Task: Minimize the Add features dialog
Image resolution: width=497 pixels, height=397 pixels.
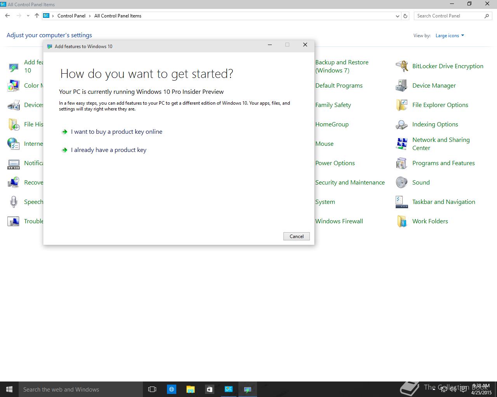Action: tap(270, 45)
